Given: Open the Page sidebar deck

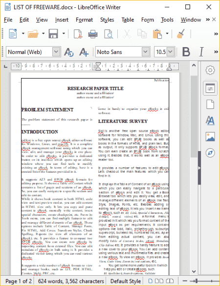Looking at the screenshot, I should pos(210,104).
